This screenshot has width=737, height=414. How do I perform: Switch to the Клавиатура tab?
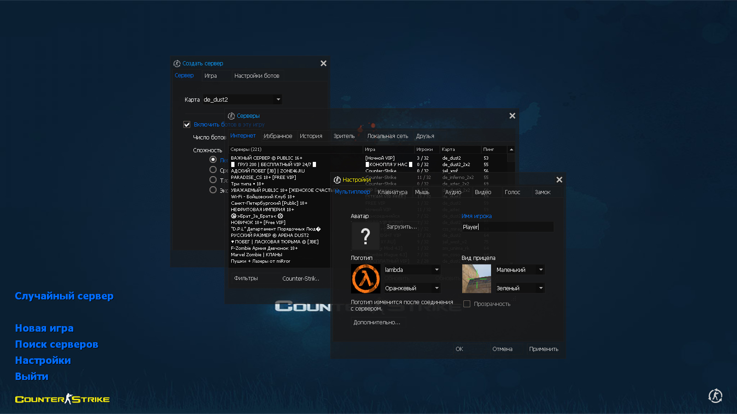[392, 192]
